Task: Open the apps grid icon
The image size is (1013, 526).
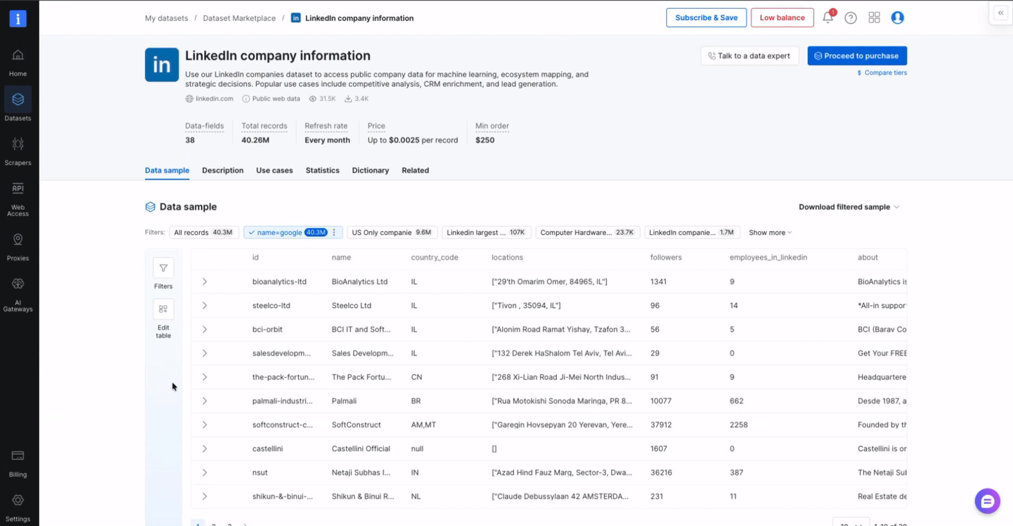Action: tap(874, 18)
